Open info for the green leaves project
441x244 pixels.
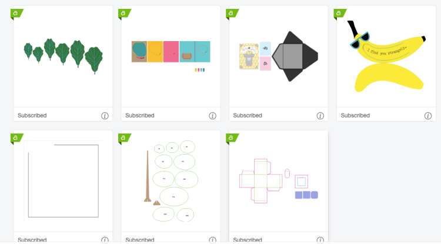click(x=105, y=116)
